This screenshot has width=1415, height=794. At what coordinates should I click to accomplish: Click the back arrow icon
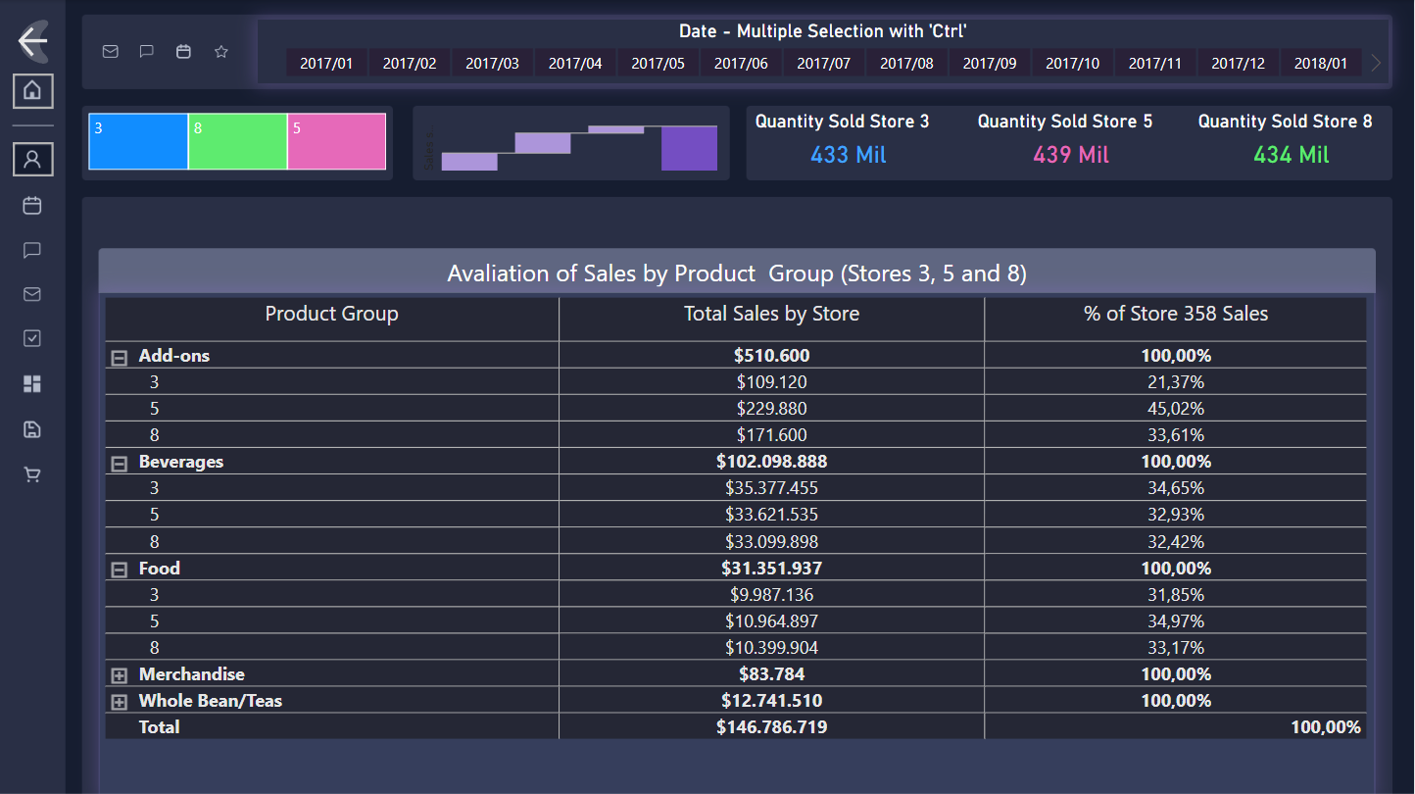(x=33, y=41)
